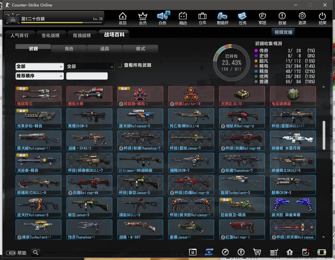Open the 公告 announcements speaker icon
This screenshot has height=260, width=335.
point(163,18)
